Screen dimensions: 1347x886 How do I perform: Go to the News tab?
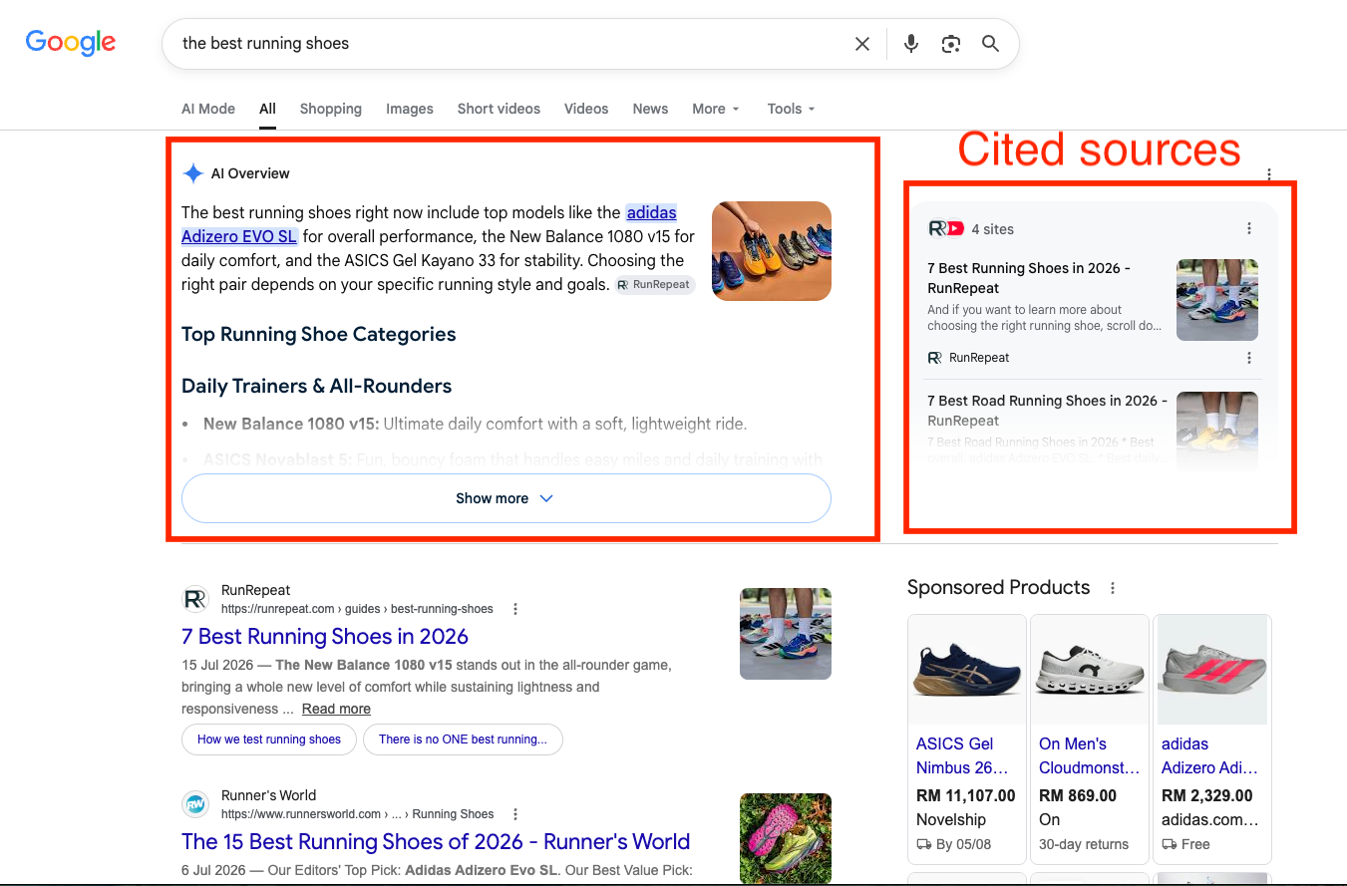(x=650, y=109)
